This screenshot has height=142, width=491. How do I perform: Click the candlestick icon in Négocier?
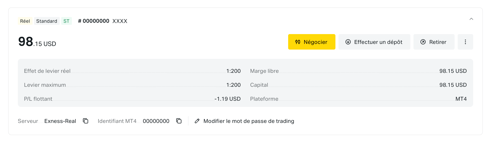point(298,42)
